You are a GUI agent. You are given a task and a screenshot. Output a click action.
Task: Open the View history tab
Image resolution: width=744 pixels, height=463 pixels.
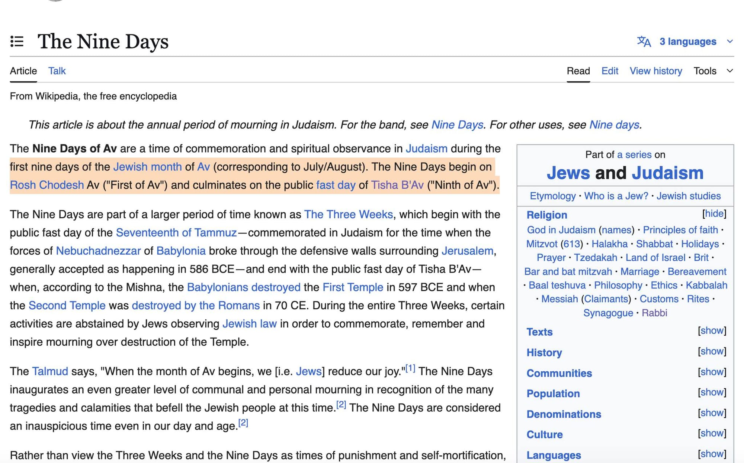pos(655,71)
